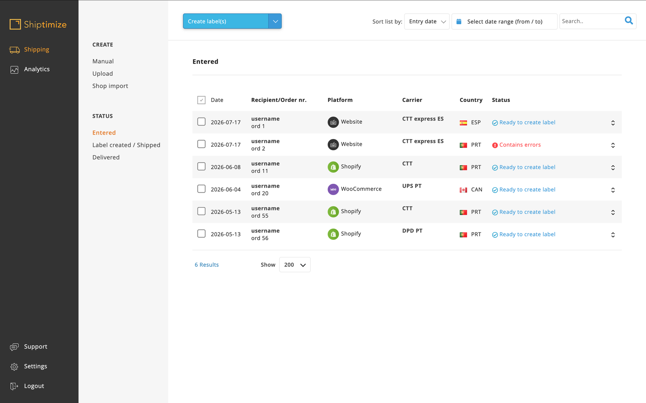
Task: Select the Entered status filter
Action: (x=104, y=133)
